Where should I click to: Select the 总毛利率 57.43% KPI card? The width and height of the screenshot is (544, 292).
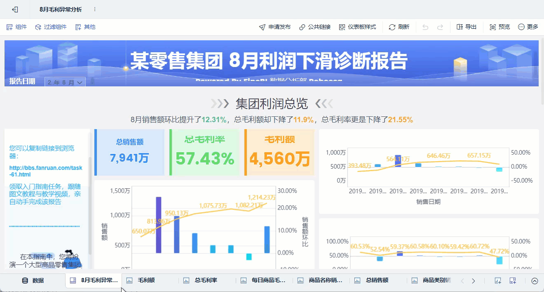pyautogui.click(x=204, y=152)
